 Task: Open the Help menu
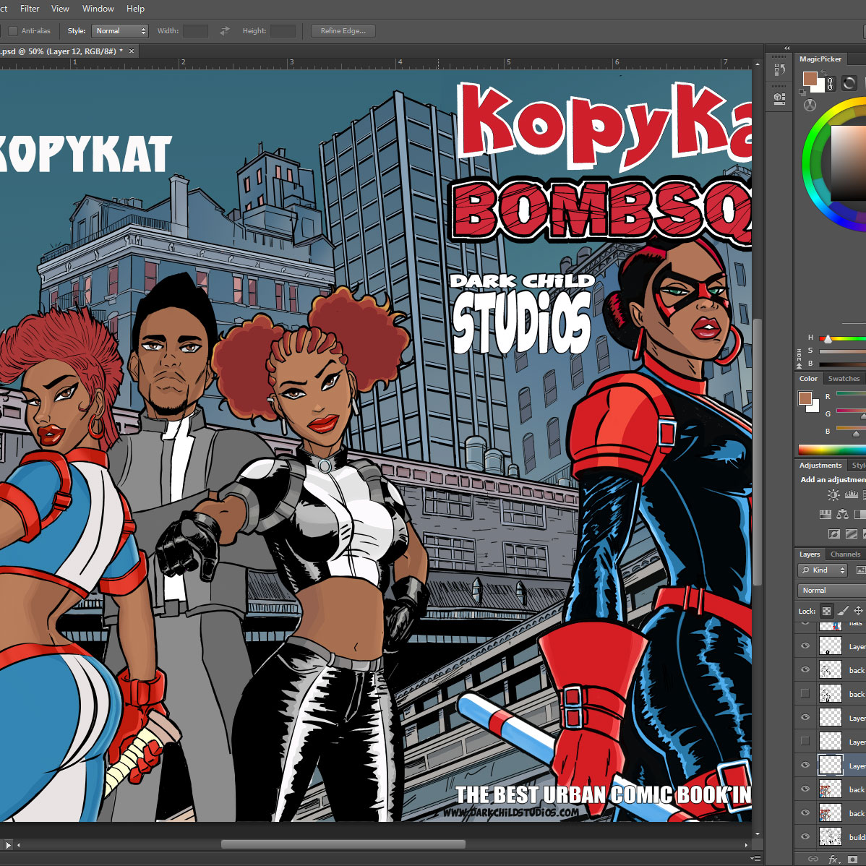coord(135,8)
